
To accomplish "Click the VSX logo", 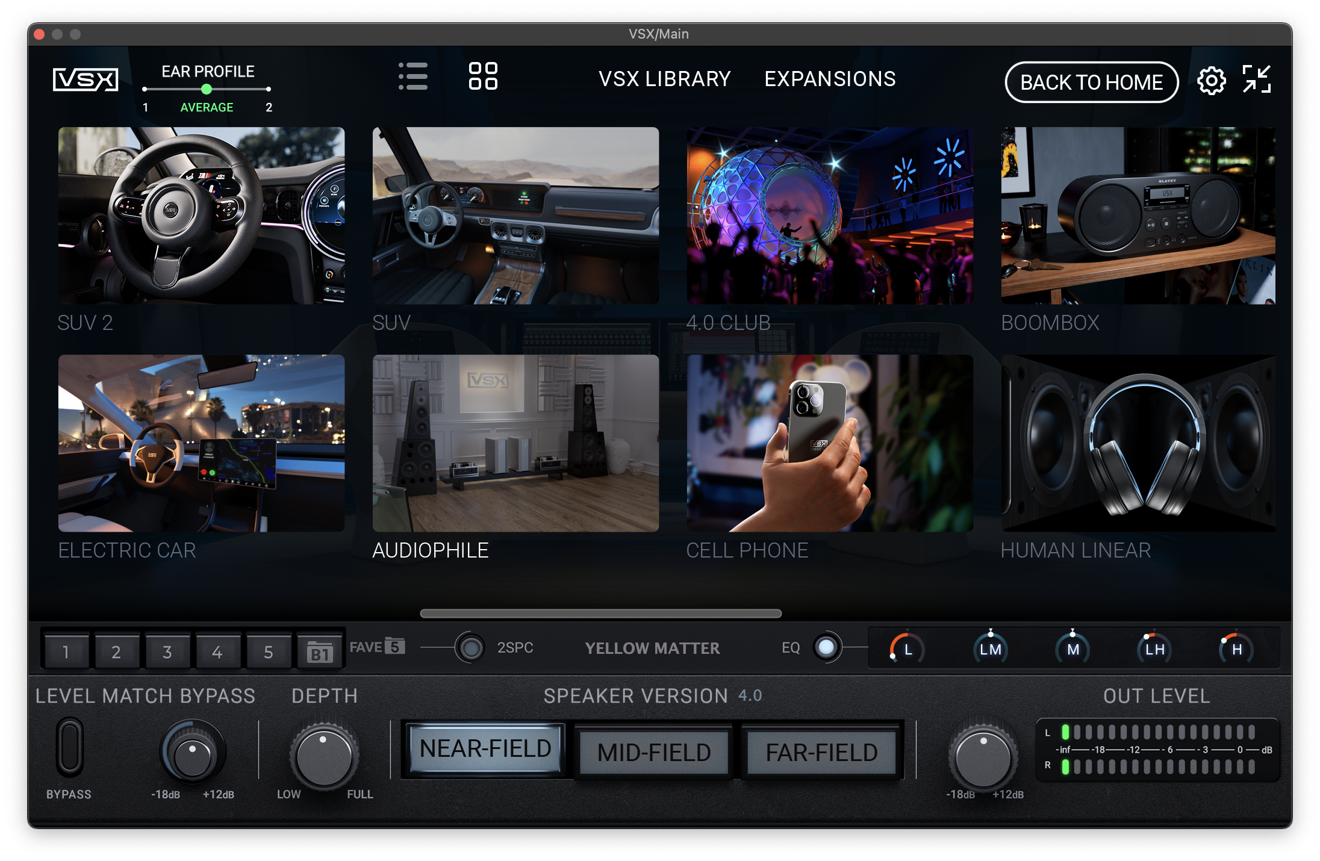I will click(86, 79).
